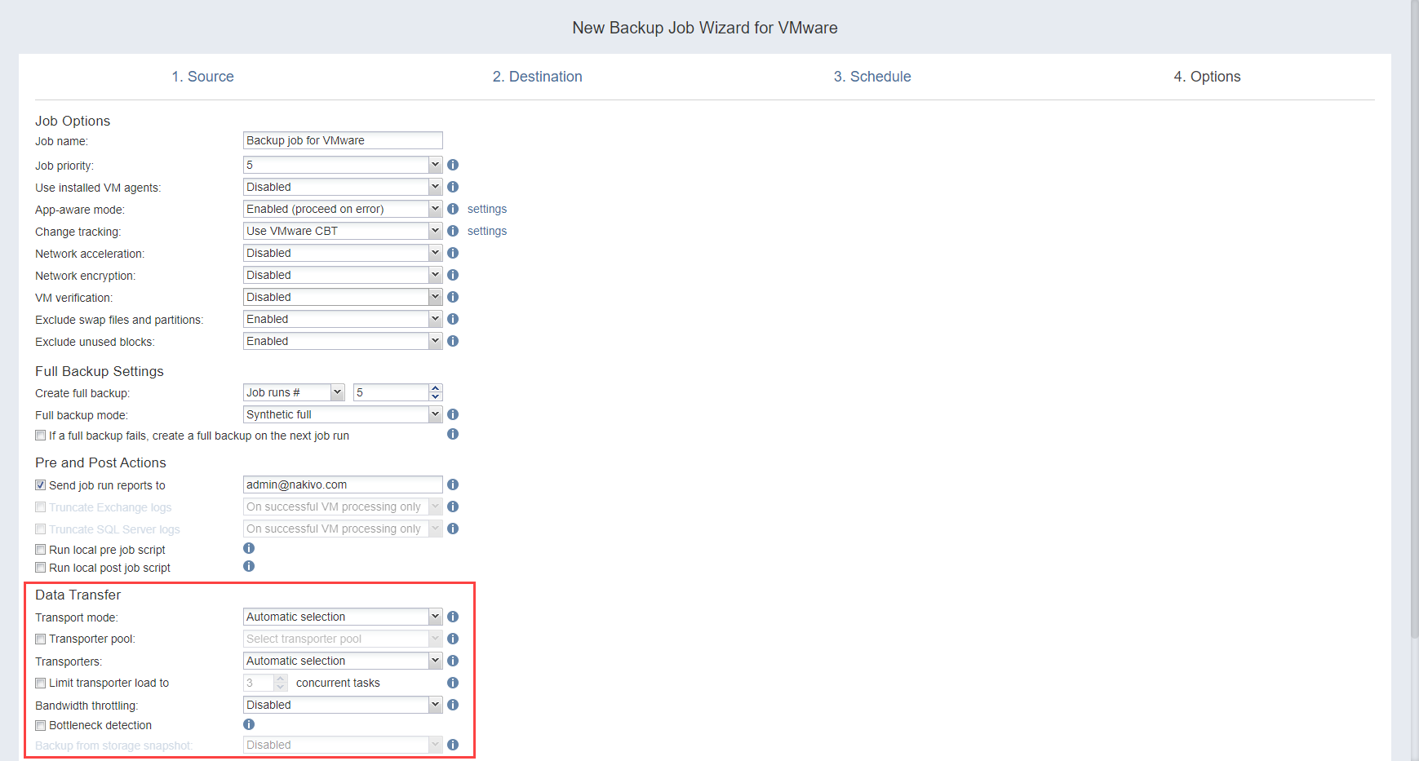This screenshot has width=1419, height=761.
Task: Click info icon for Run local pre job script
Action: pyautogui.click(x=249, y=548)
